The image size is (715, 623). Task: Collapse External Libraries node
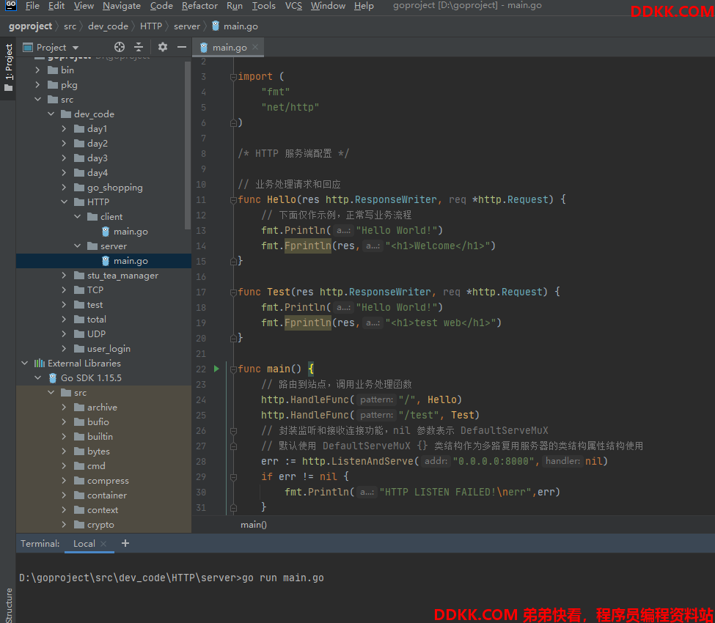[25, 364]
